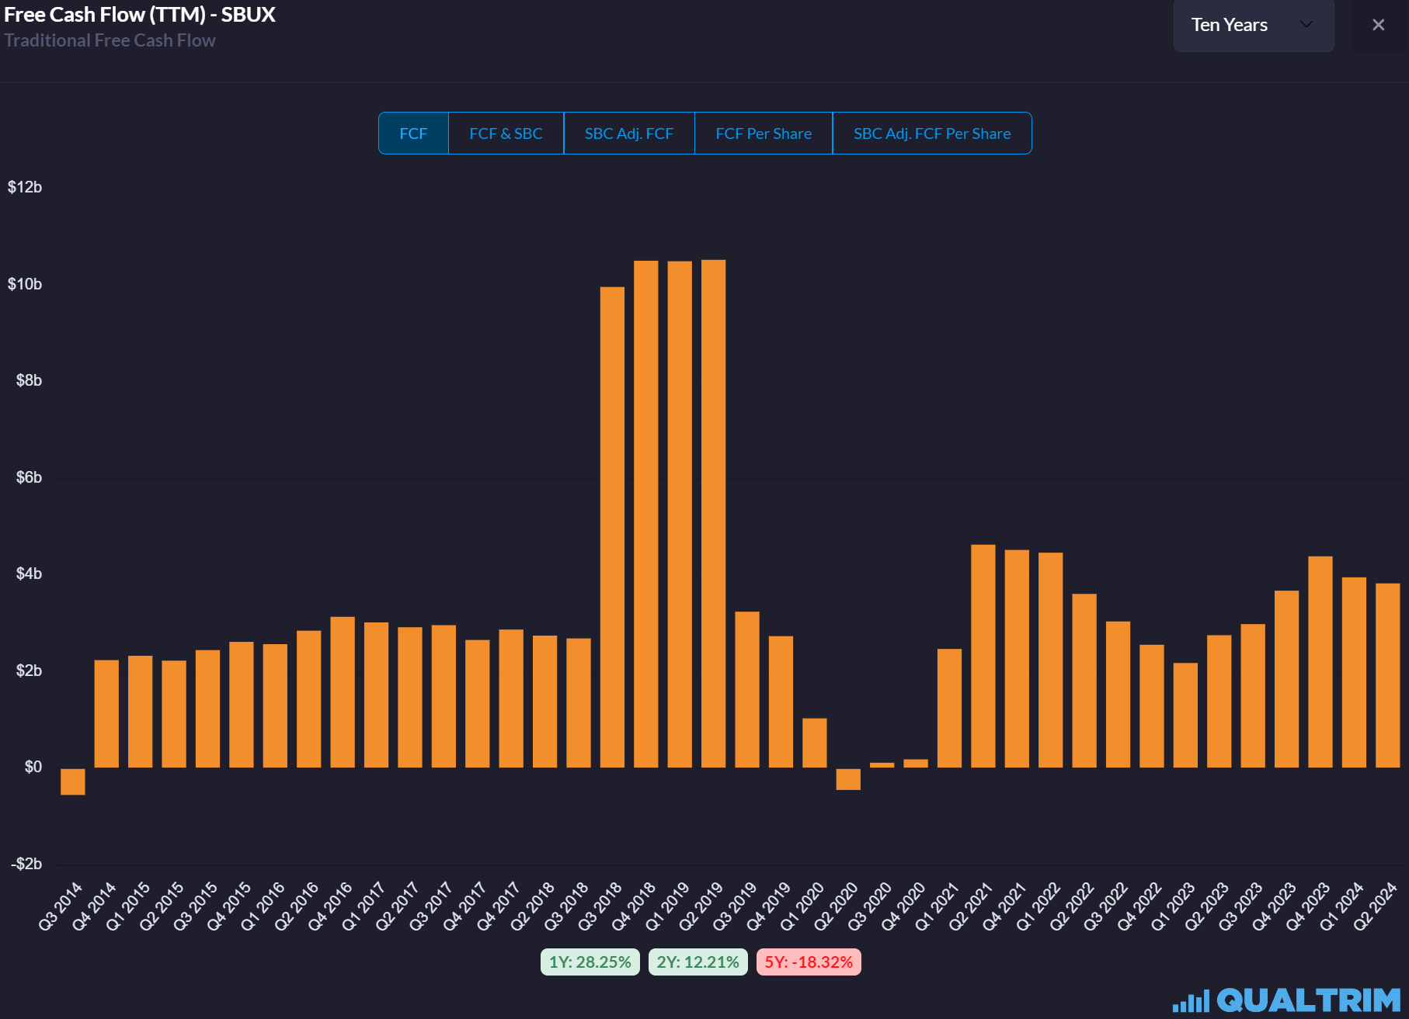Switch to the SBC Adj. FCF tab

[628, 133]
